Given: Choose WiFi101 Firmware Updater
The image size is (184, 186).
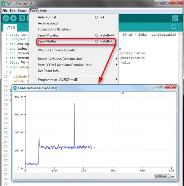Looking at the screenshot, I should (x=74, y=50).
